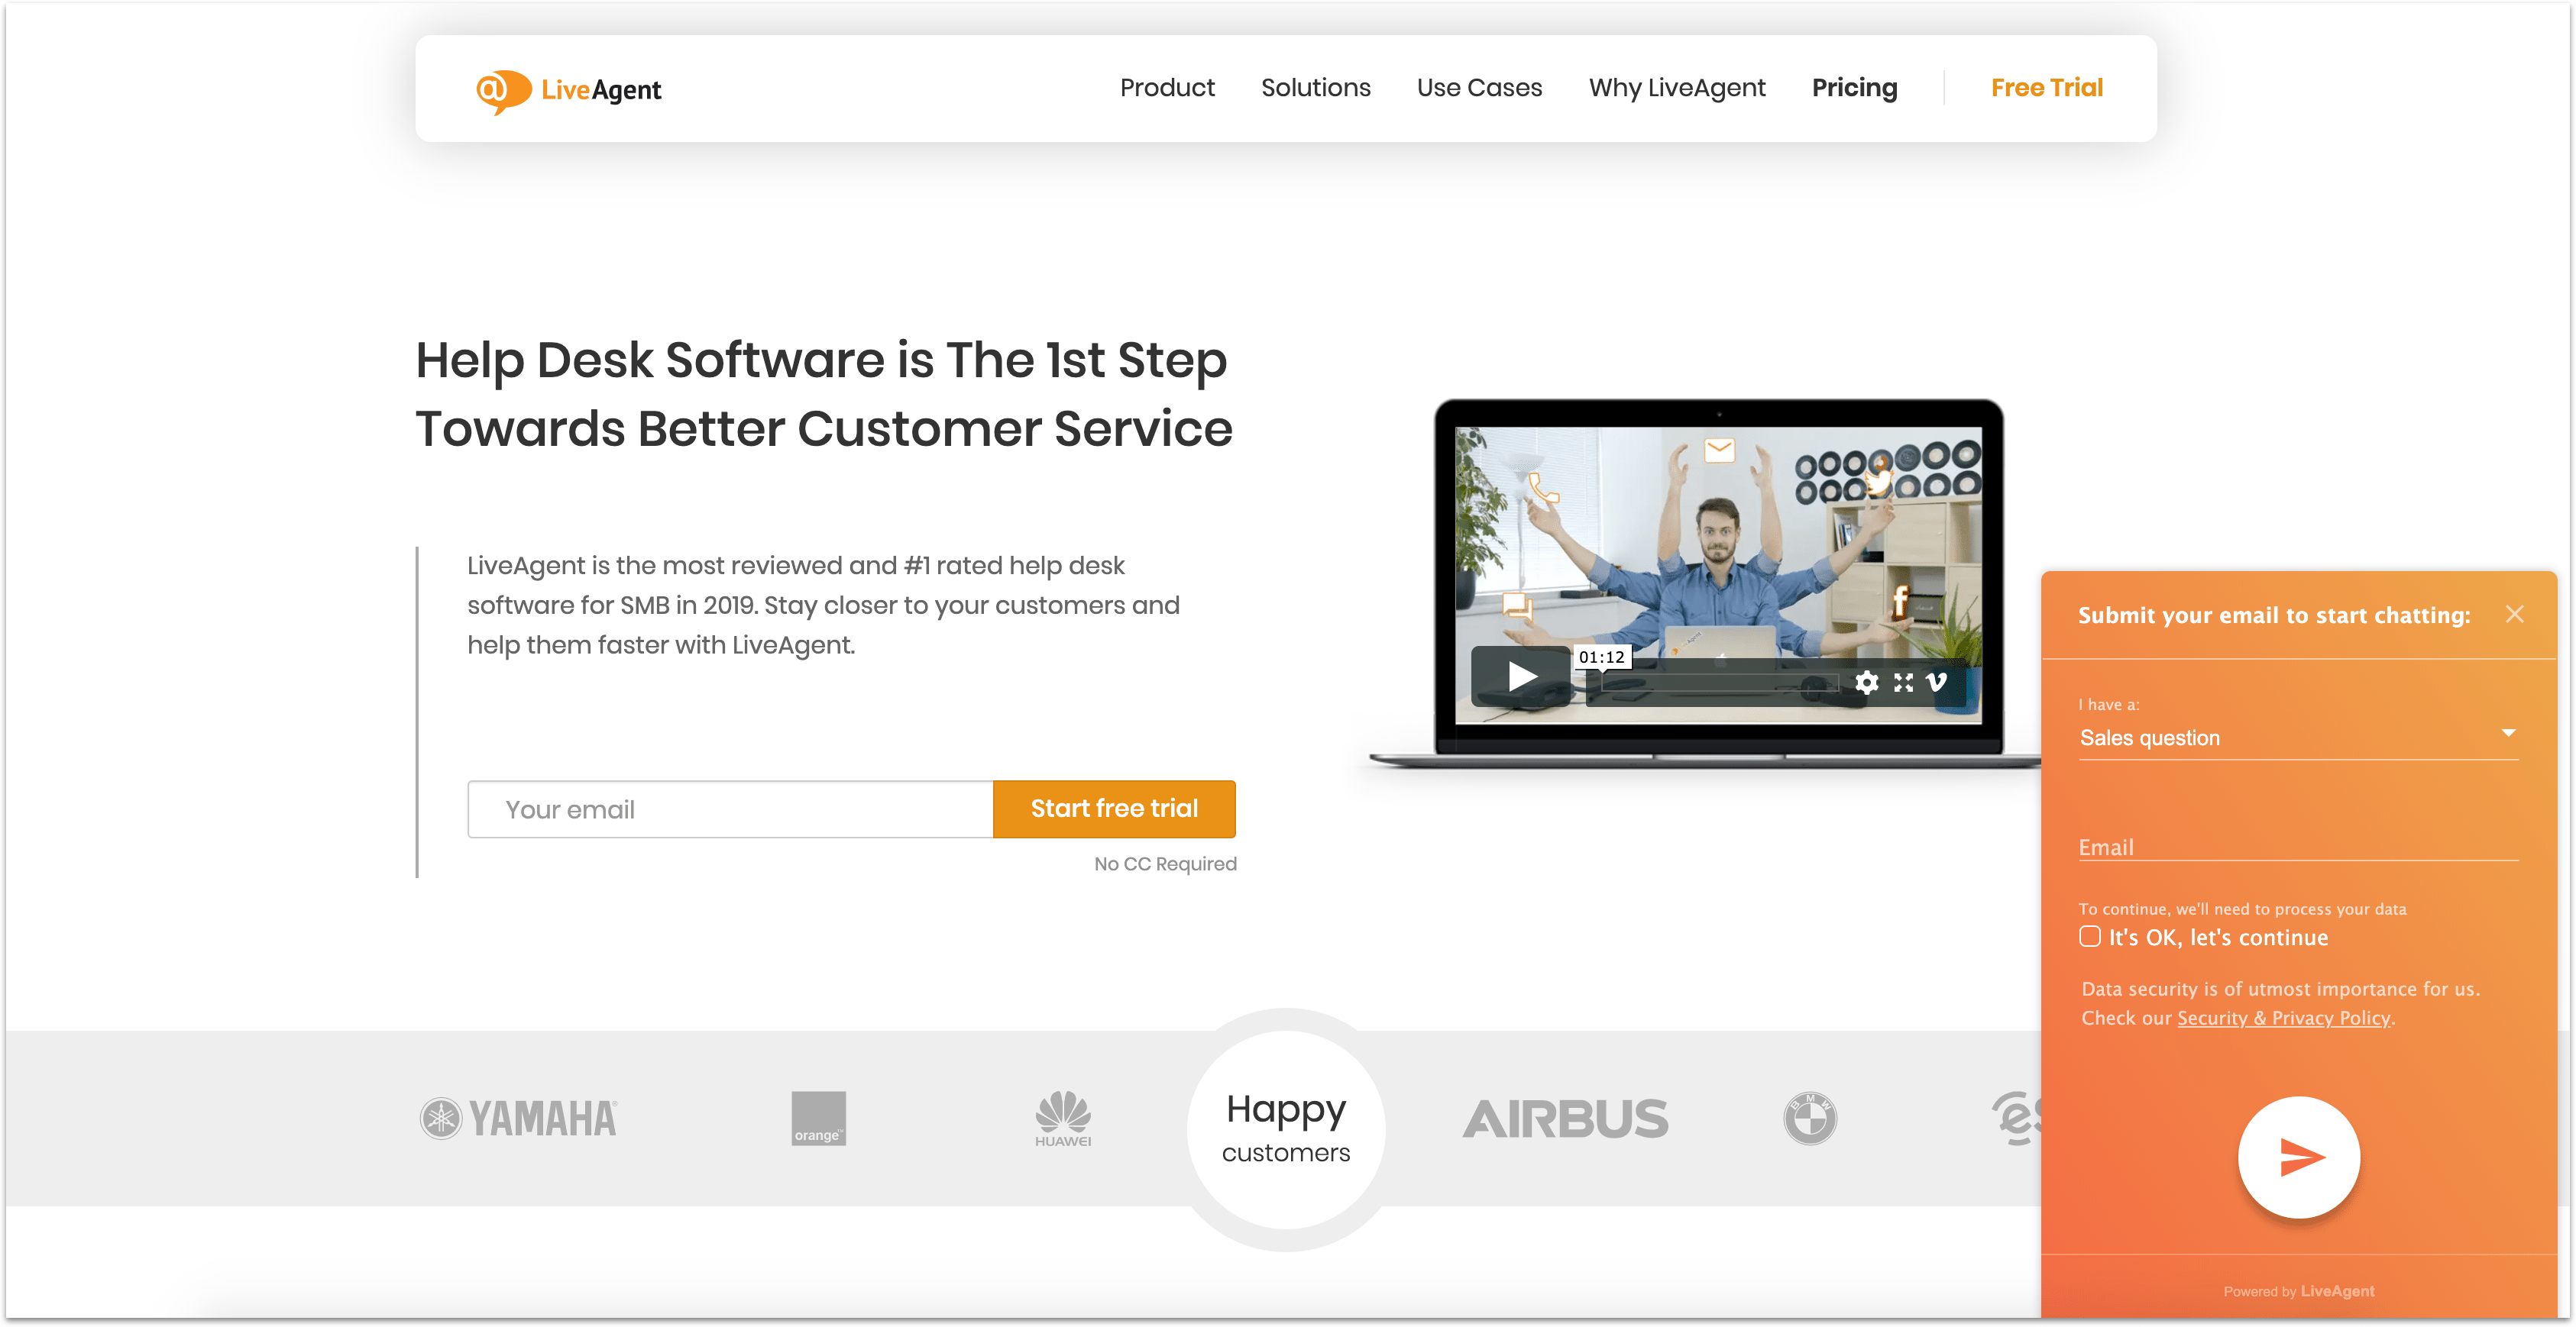Click the Huawei customer logo
The width and height of the screenshot is (2576, 1327).
click(x=1062, y=1118)
